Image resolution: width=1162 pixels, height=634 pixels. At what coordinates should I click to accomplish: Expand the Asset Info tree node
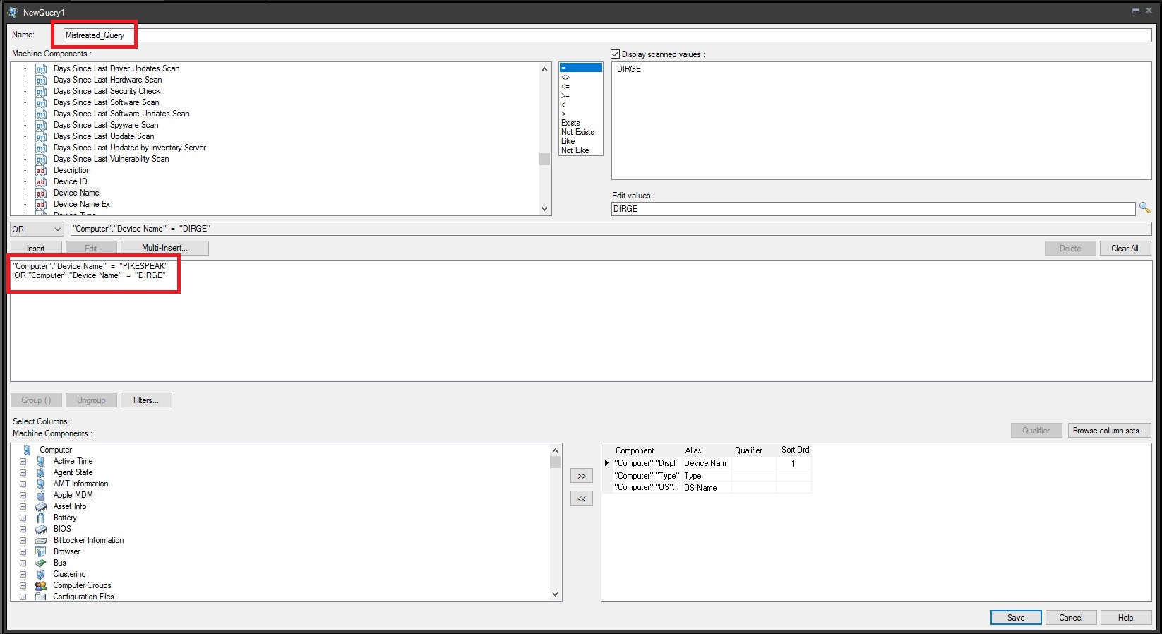[23, 506]
